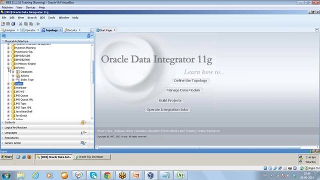The image size is (320, 180).
Task: Open VirtualBox Devices menu
Action: point(30,7)
